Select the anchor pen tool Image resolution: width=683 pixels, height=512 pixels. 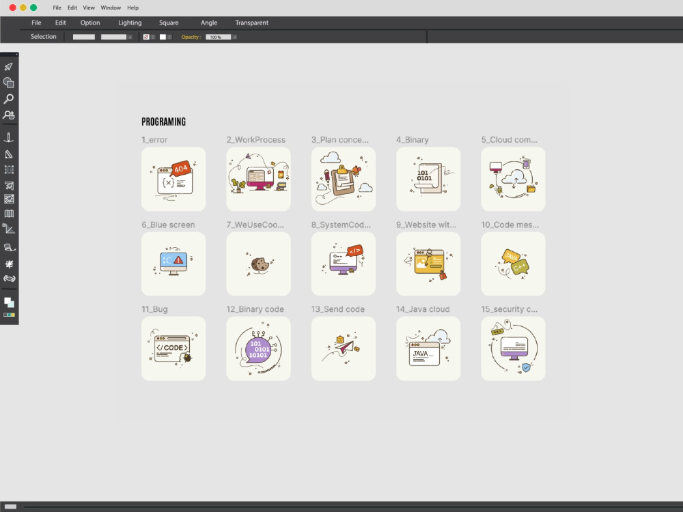tap(9, 138)
